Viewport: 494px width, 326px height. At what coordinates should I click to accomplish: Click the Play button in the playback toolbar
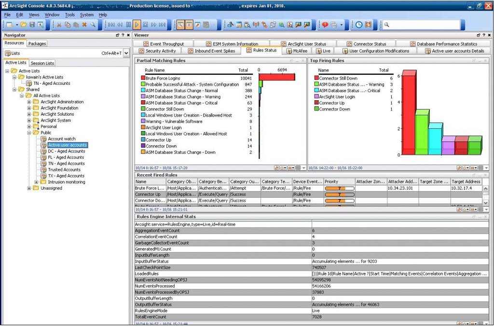pos(137,25)
